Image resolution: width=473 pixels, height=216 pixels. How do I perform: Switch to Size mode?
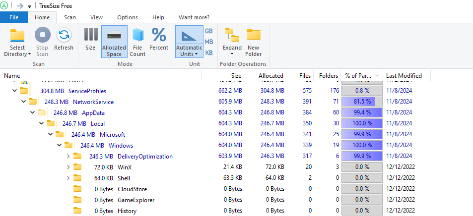(90, 39)
